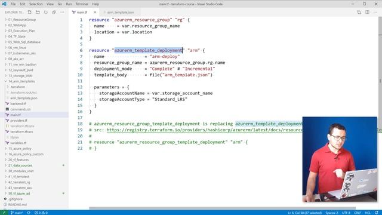
Task: Open providers.tf in the Explorer
Action: pyautogui.click(x=19, y=121)
